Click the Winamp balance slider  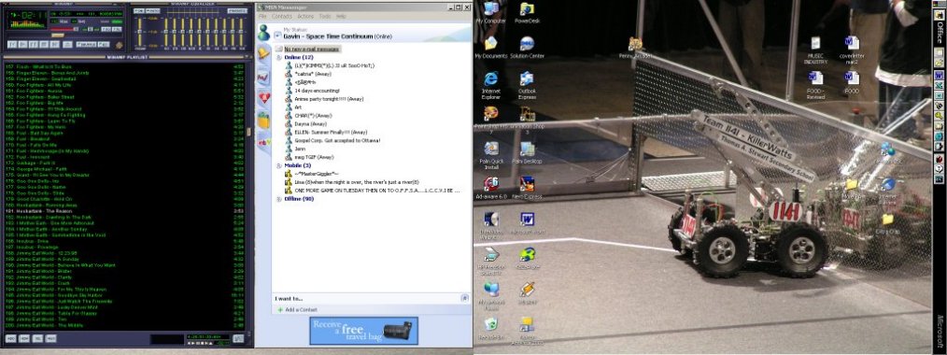(x=91, y=29)
